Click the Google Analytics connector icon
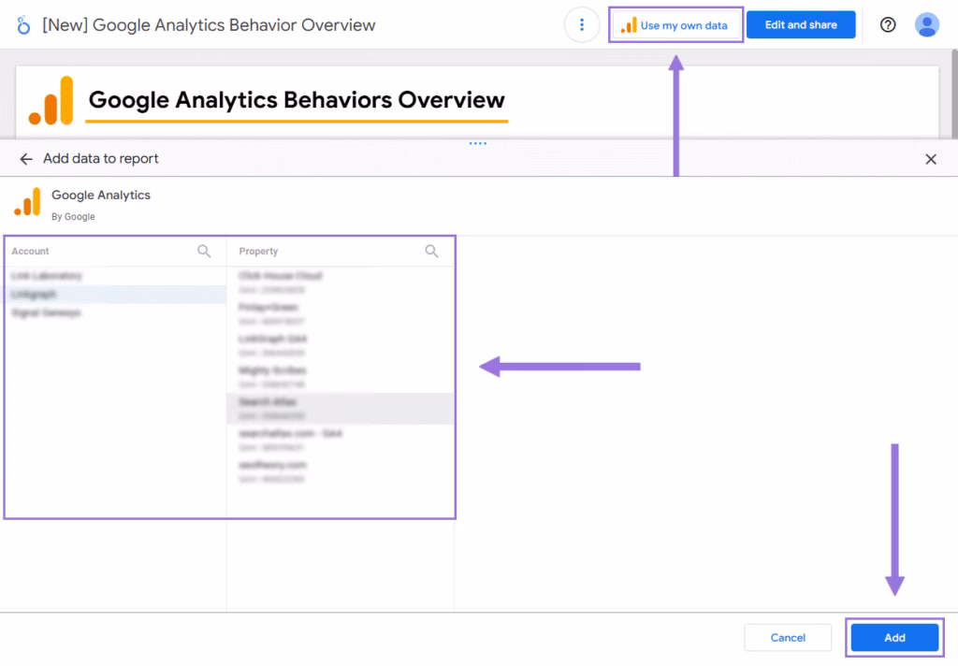958x666 pixels. click(x=28, y=202)
